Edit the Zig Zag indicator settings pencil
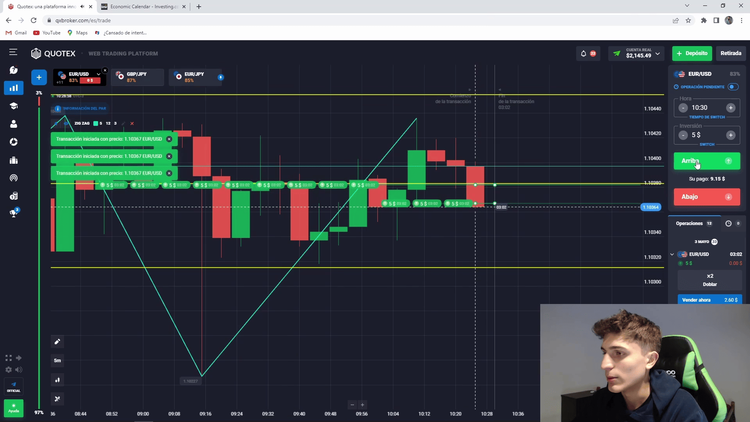Viewport: 750px width, 422px height. 123,123
